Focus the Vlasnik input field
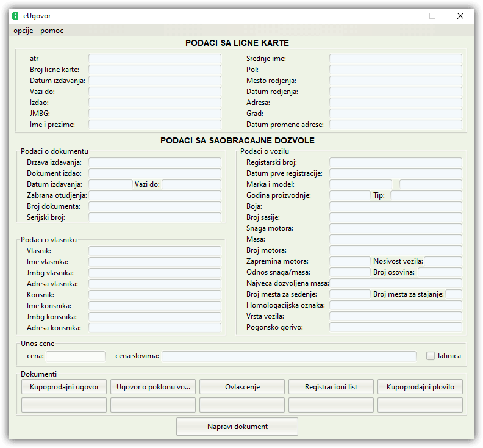Screen dimensions: 483x448 coord(155,251)
